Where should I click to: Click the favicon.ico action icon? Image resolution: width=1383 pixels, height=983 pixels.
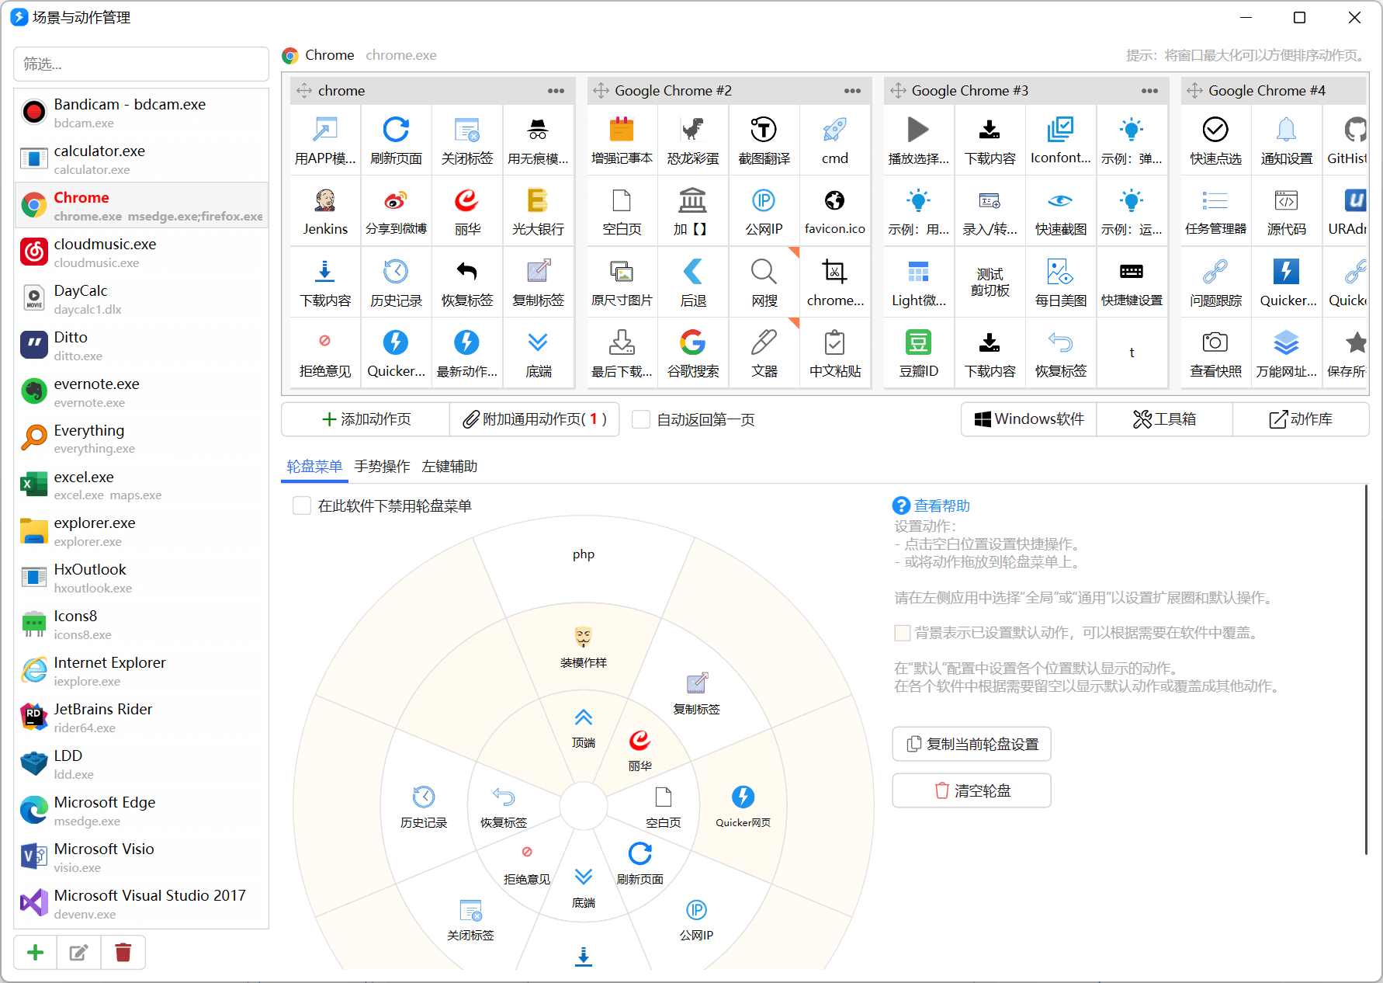[835, 211]
